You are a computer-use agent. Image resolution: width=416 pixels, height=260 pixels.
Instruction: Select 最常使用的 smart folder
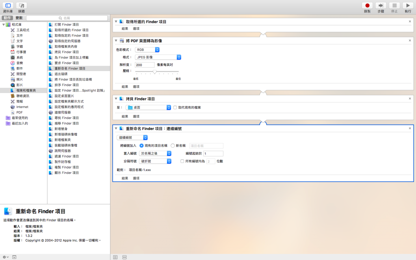pos(19,118)
